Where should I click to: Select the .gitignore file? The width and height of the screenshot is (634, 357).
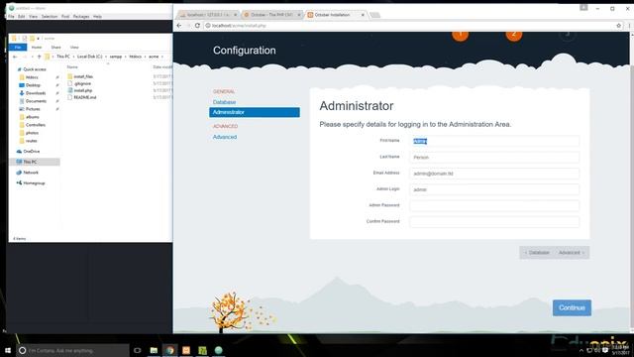[x=82, y=83]
